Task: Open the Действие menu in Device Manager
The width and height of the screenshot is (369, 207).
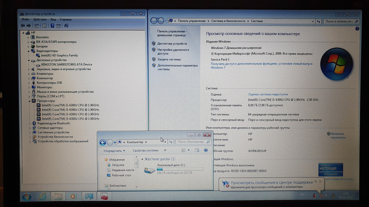Action: pos(40,19)
